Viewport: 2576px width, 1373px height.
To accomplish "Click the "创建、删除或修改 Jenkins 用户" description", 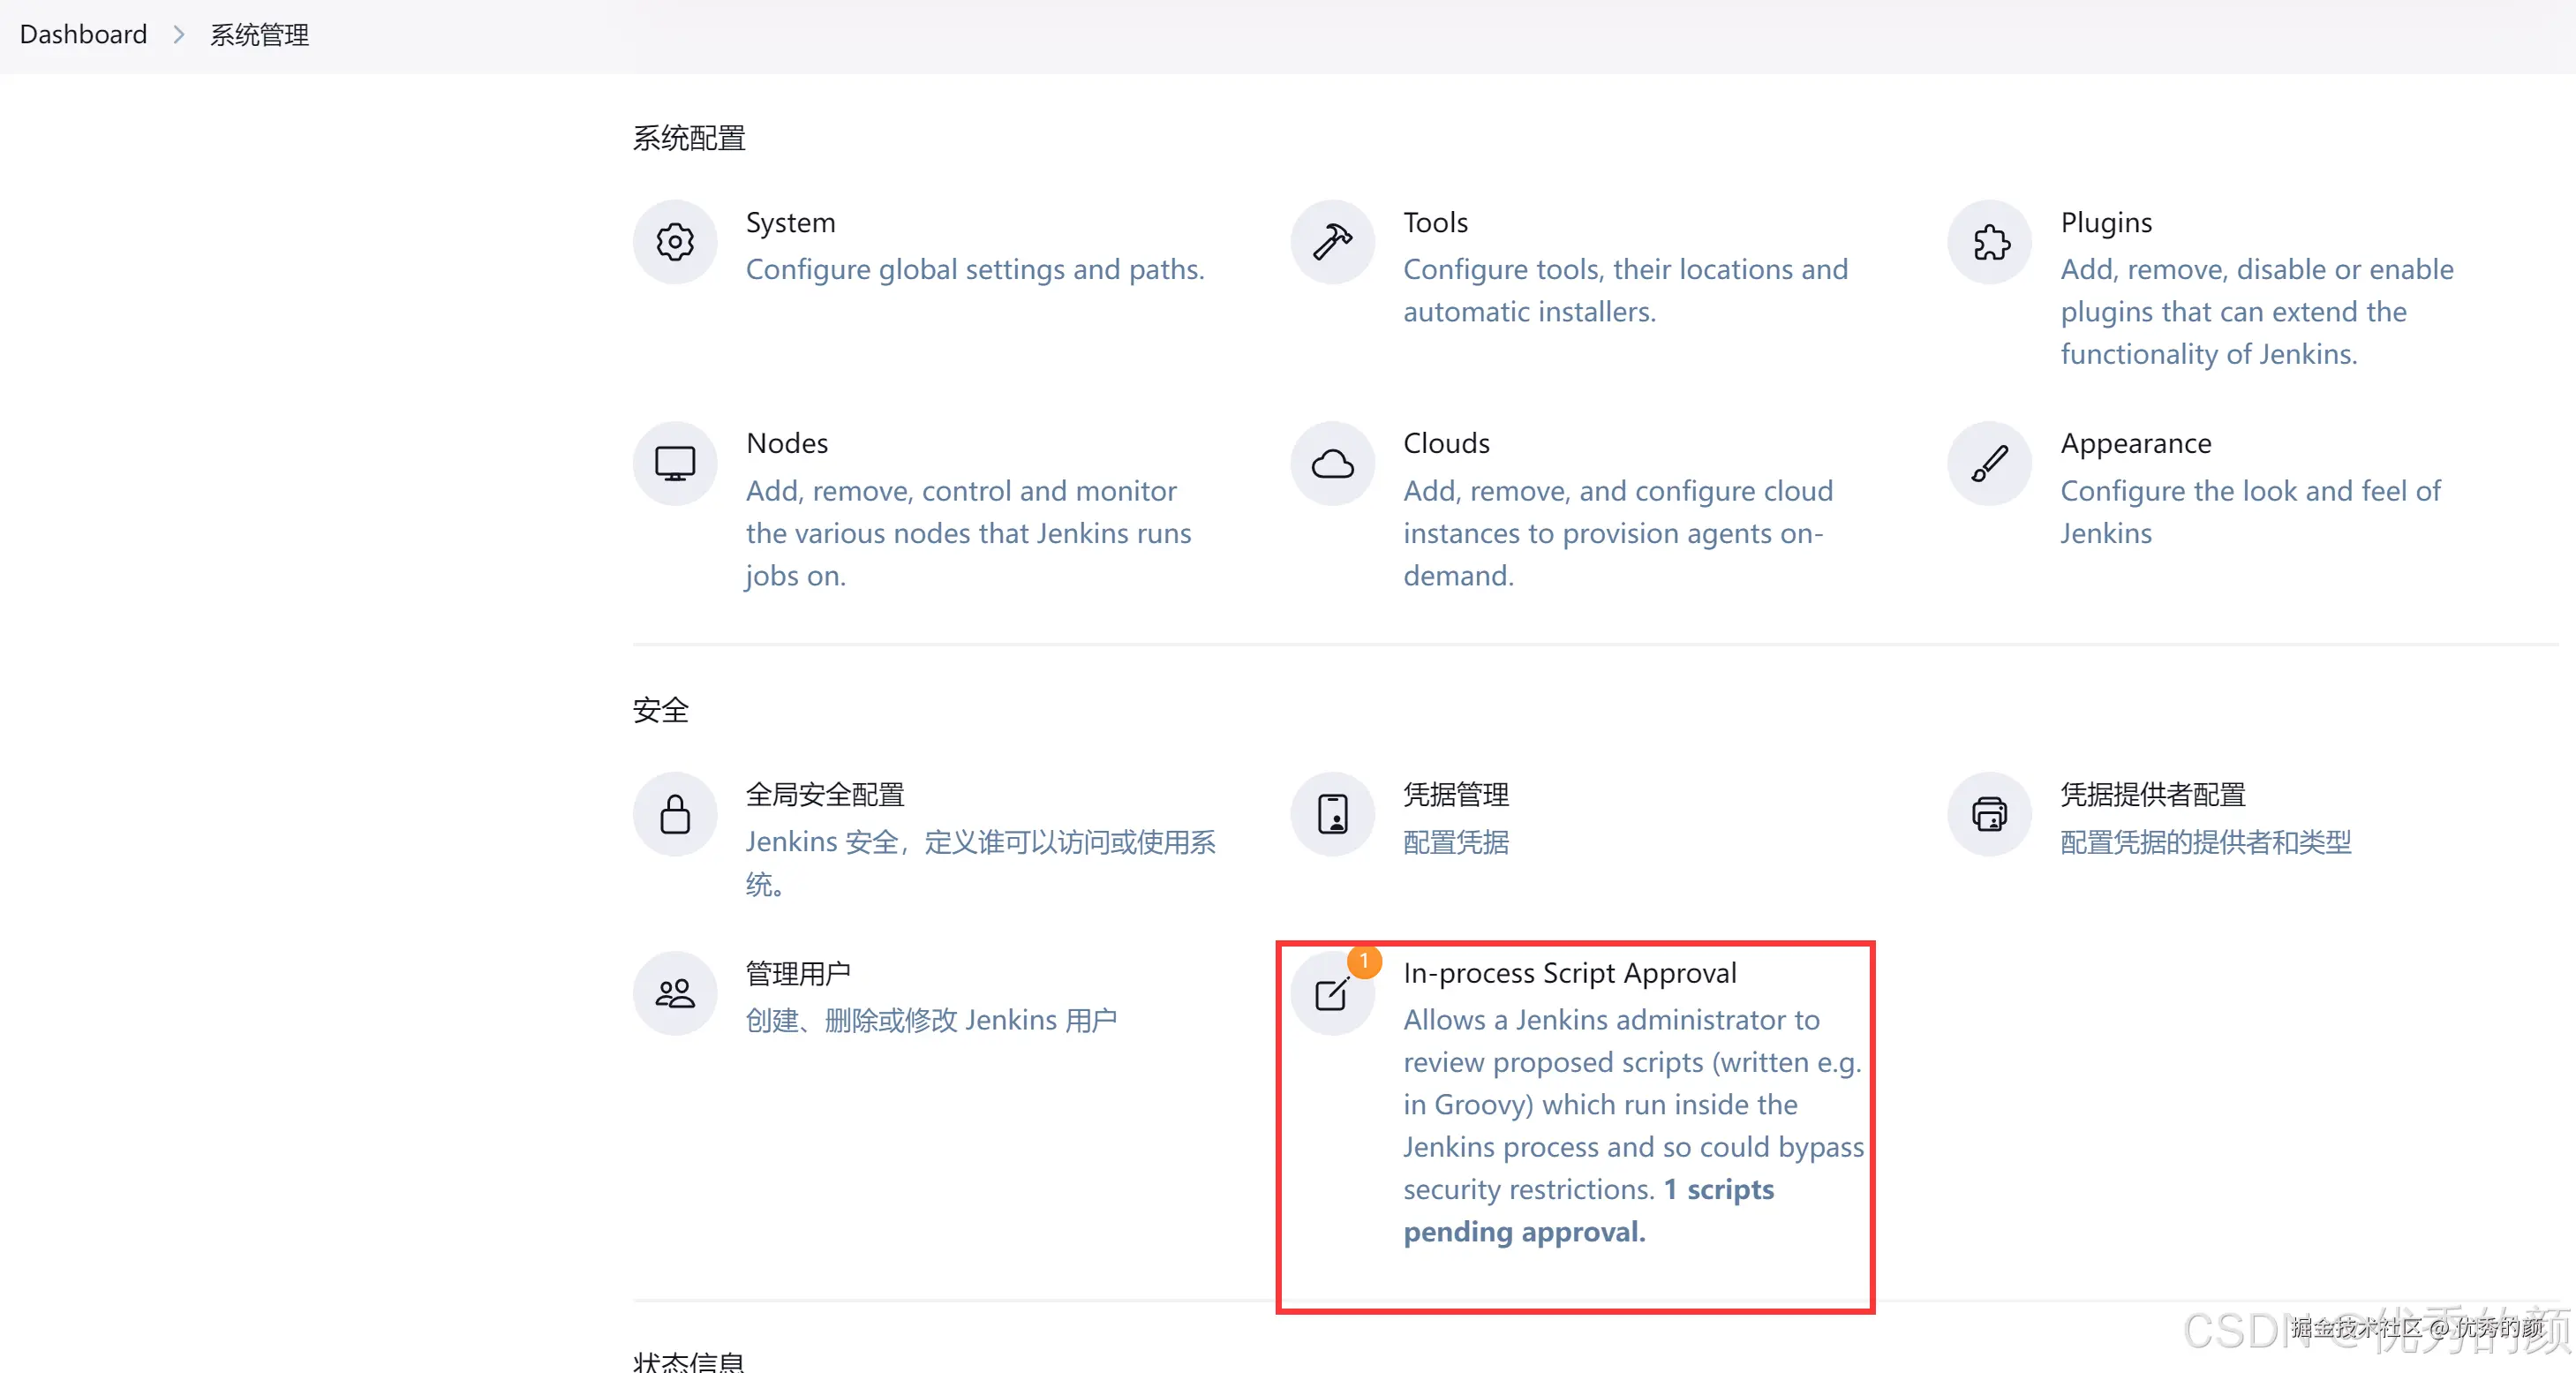I will pos(931,1021).
